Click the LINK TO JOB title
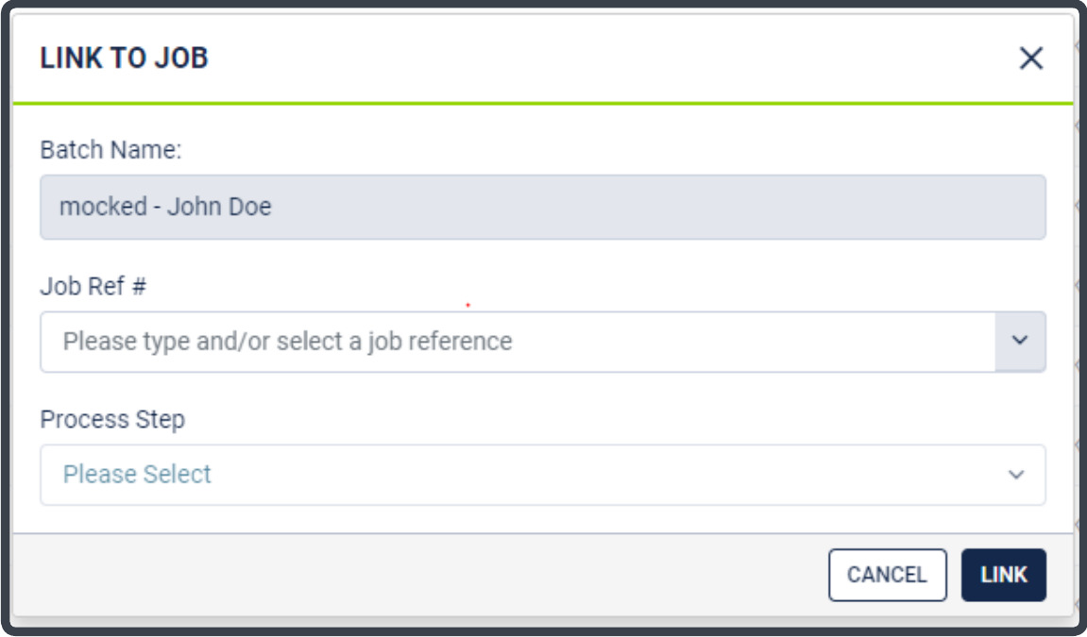This screenshot has height=637, width=1087. [x=124, y=59]
